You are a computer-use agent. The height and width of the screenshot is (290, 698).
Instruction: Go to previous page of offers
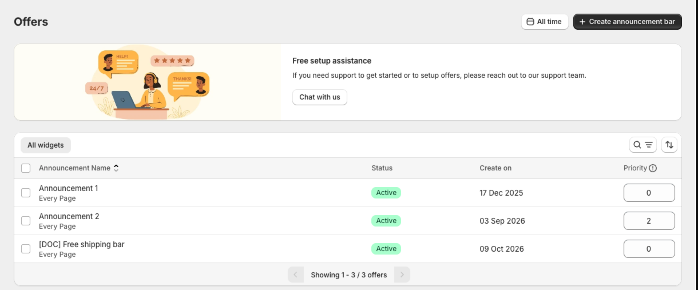click(x=296, y=275)
